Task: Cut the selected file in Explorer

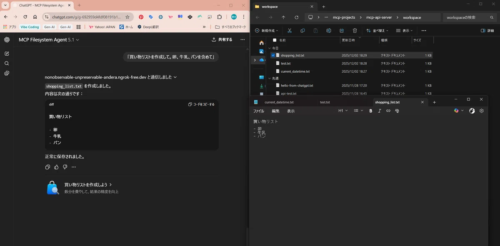Action: tap(290, 30)
